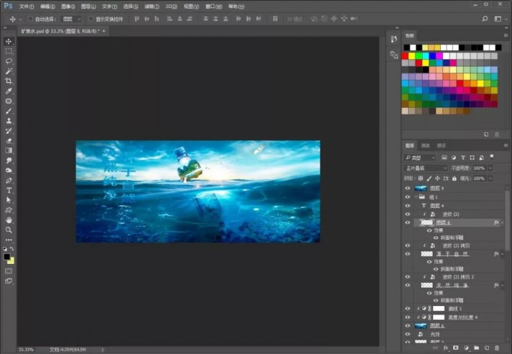Click the background yellow color swatch
The image size is (512, 354).
12,261
